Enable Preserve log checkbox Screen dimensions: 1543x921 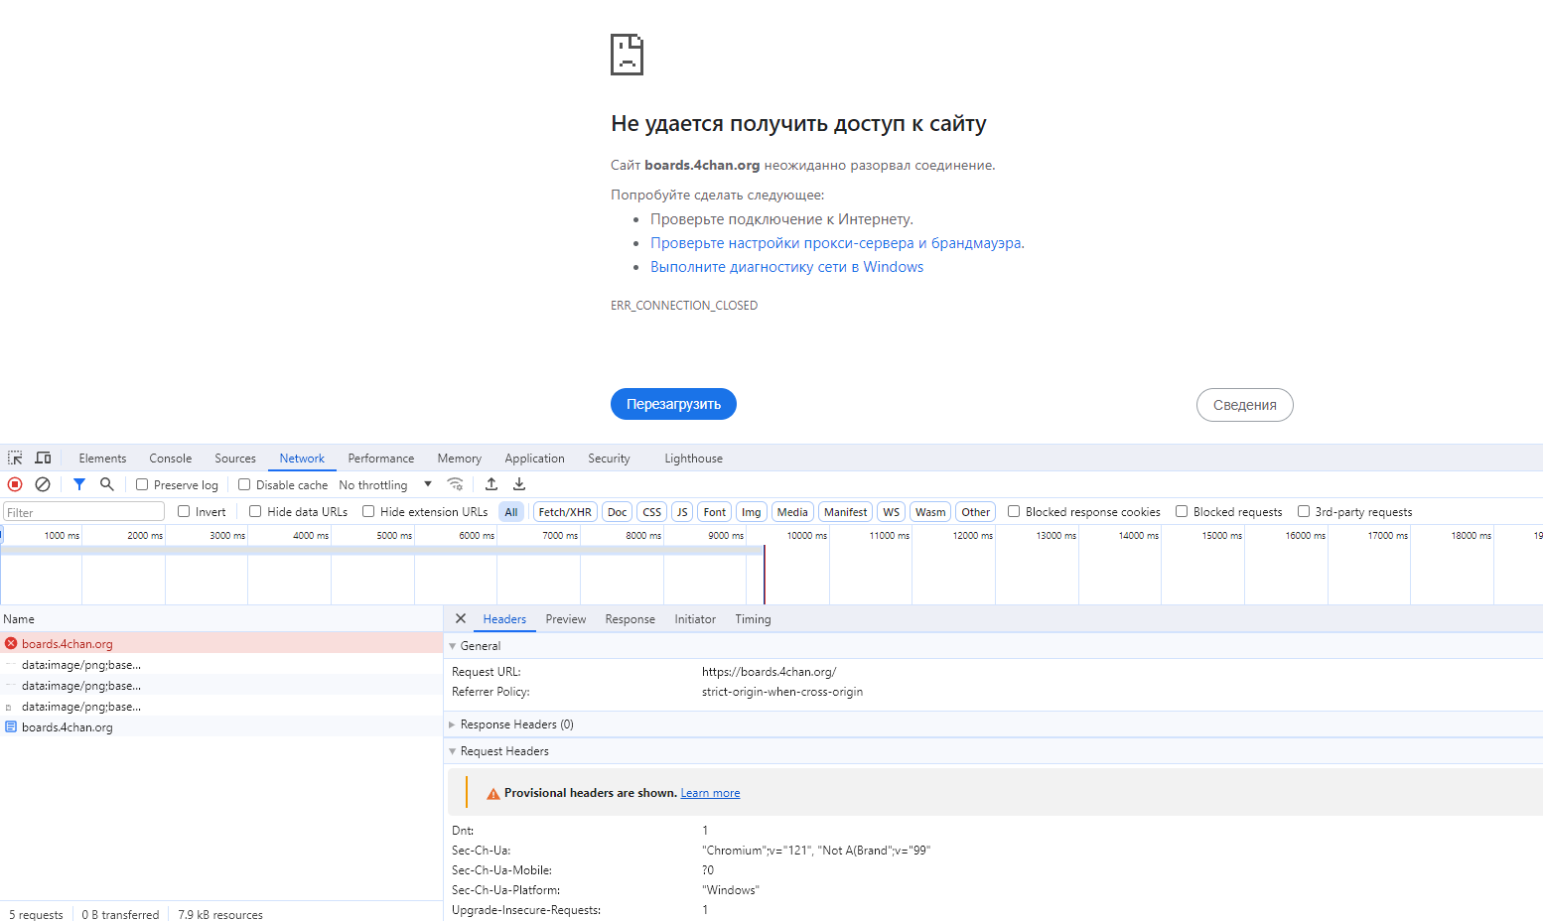(142, 484)
